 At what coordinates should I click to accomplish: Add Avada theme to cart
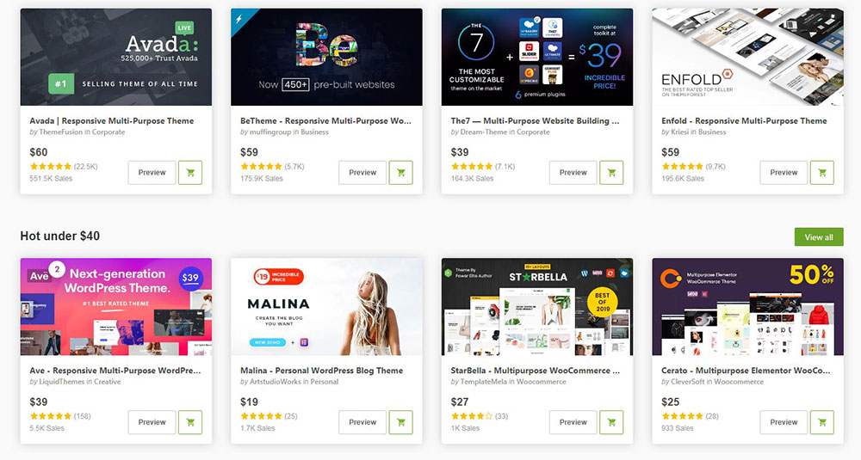[190, 172]
